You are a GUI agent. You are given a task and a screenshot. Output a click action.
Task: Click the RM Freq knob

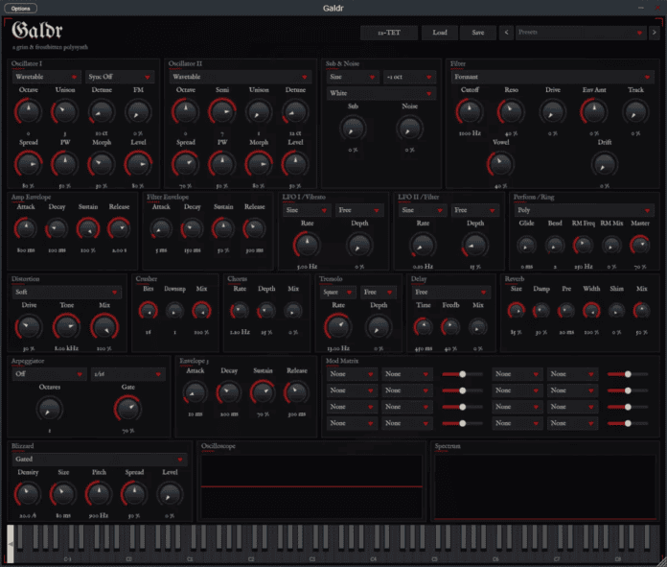pyautogui.click(x=583, y=245)
